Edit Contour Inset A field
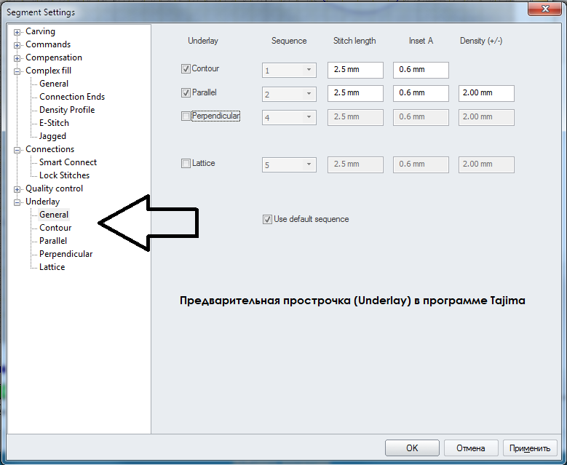567x465 pixels. (x=421, y=70)
